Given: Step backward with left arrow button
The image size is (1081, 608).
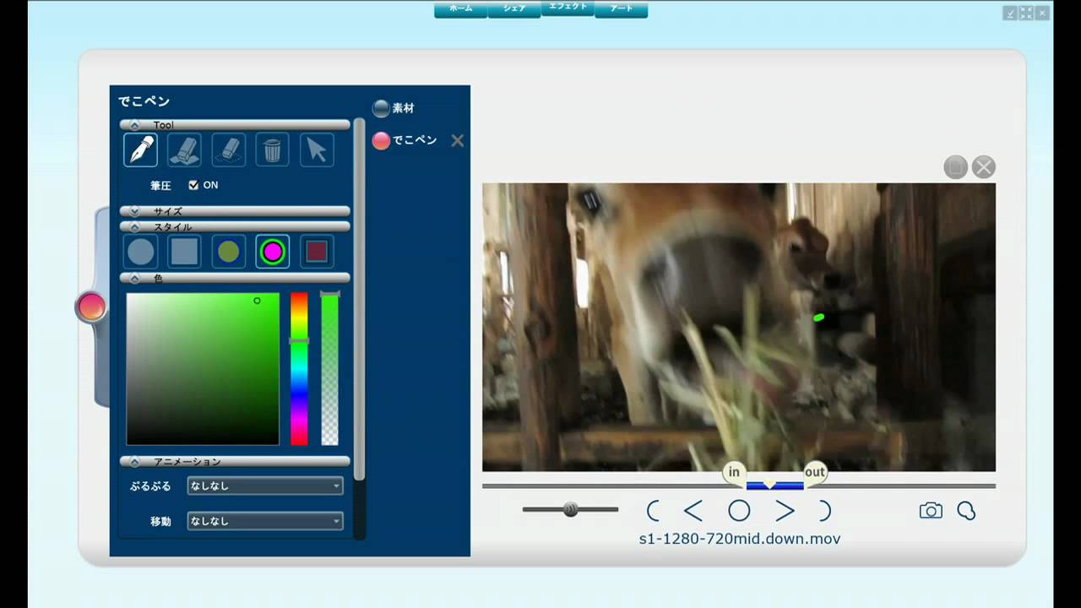Looking at the screenshot, I should 693,510.
